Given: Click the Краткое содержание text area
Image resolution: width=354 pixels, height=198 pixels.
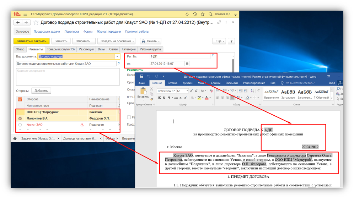Looking at the screenshot, I should tap(68, 77).
